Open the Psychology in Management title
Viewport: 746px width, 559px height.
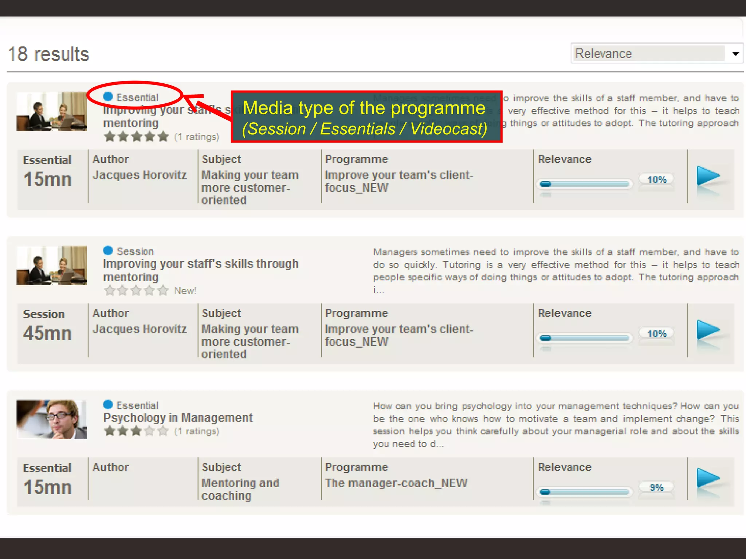coord(178,417)
